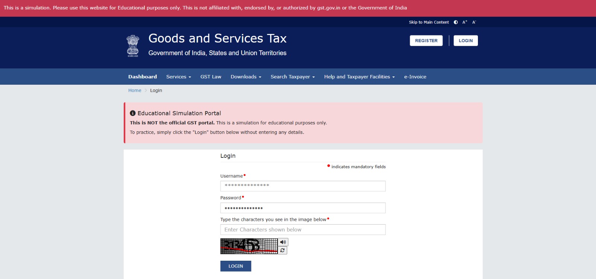Click the 'Educational Simulation Portal' heading
596x279 pixels.
[x=179, y=113]
